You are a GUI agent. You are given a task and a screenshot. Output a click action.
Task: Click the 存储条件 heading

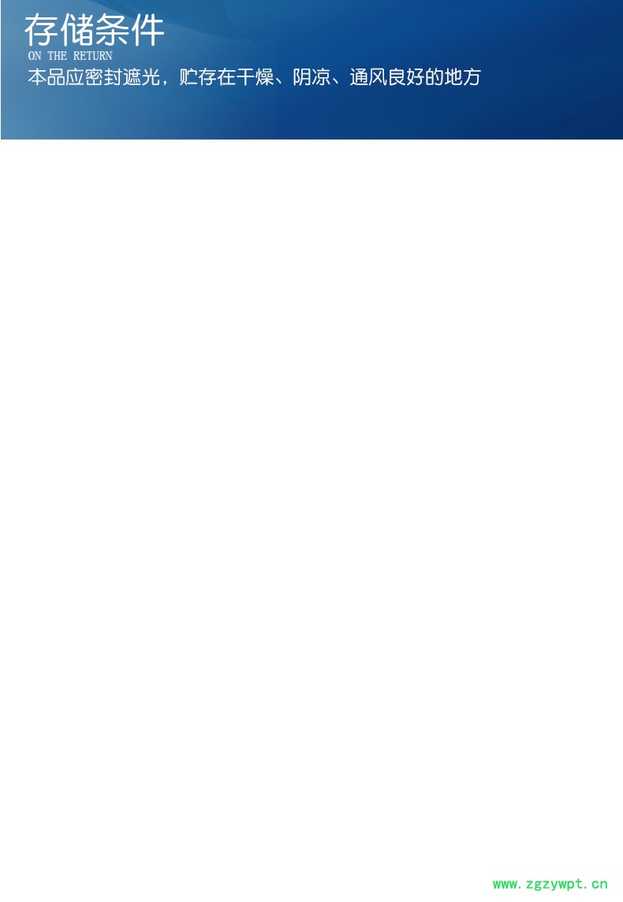pyautogui.click(x=95, y=31)
